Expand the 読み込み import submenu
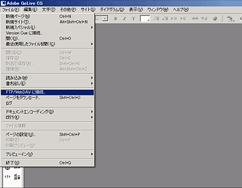This screenshot has height=188, width=242. pyautogui.click(x=47, y=78)
